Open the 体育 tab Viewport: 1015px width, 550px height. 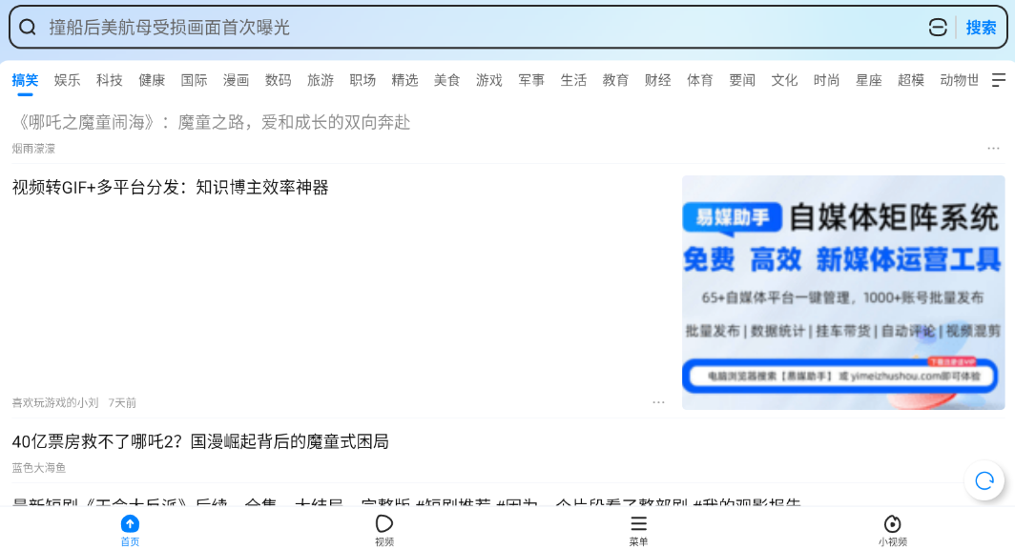click(x=700, y=80)
